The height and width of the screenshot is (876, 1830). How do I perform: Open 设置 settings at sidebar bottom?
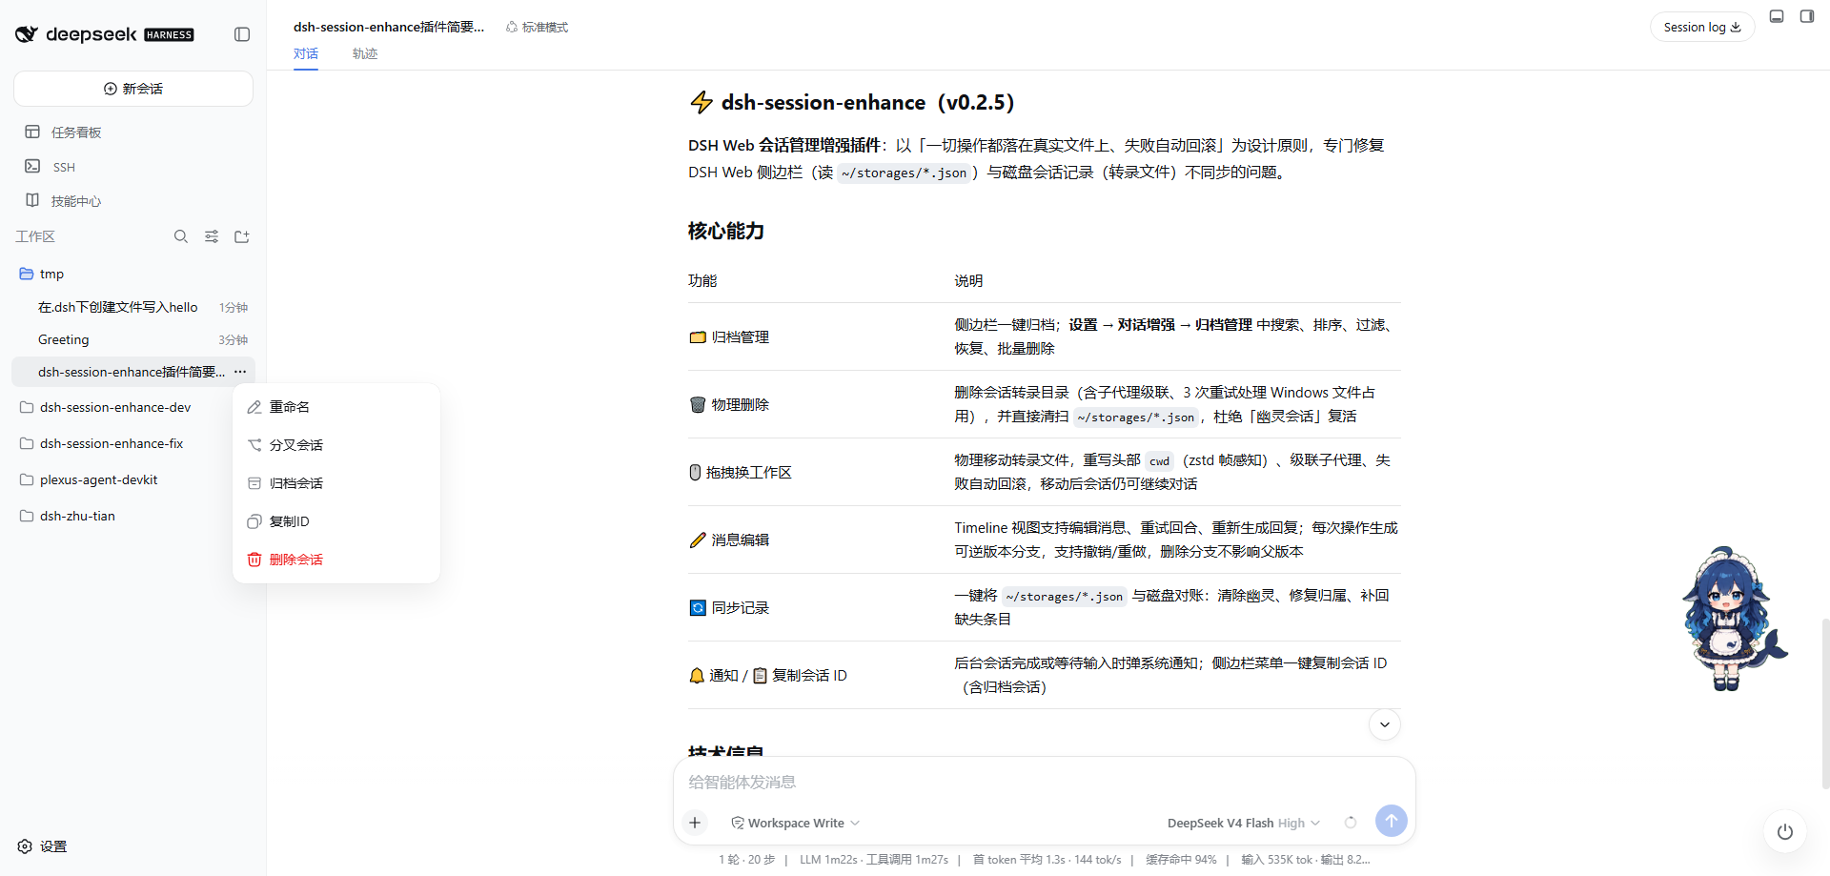coord(43,846)
